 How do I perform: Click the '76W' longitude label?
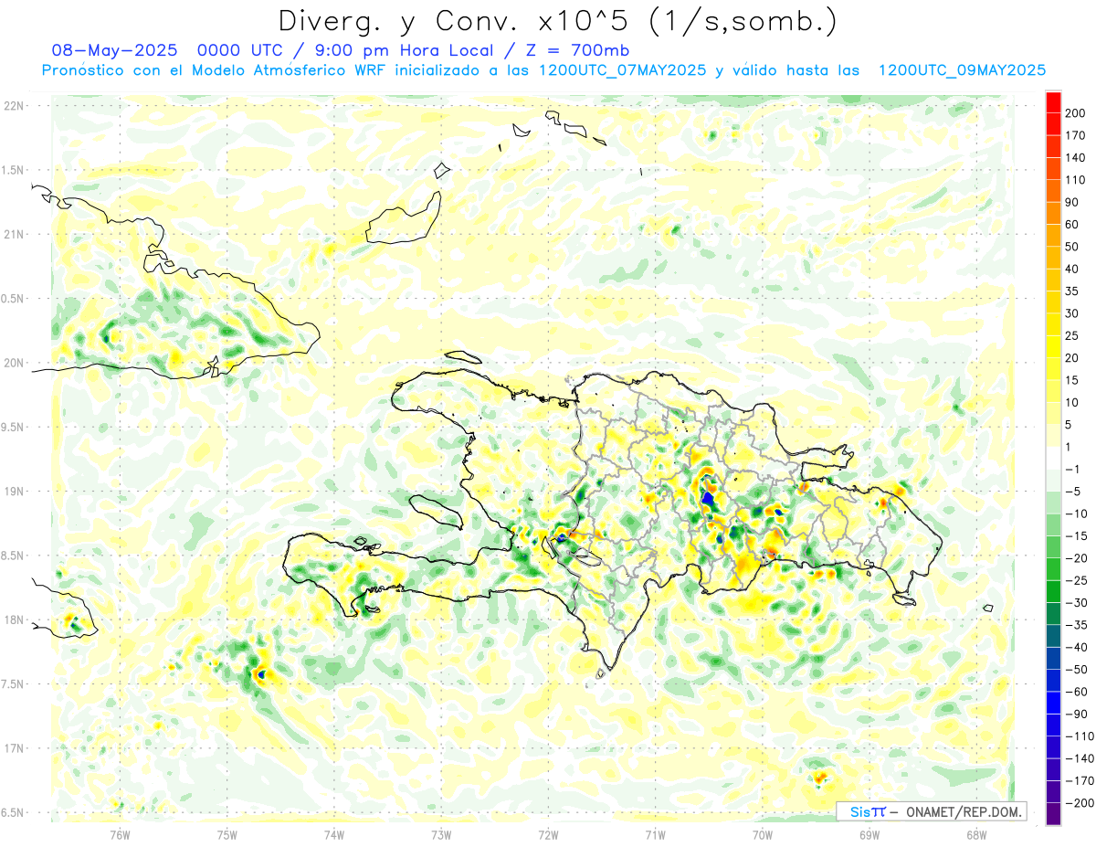120,835
